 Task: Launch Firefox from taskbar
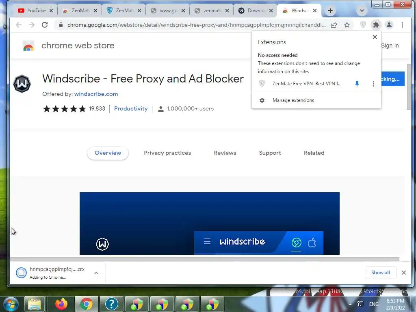point(61,304)
